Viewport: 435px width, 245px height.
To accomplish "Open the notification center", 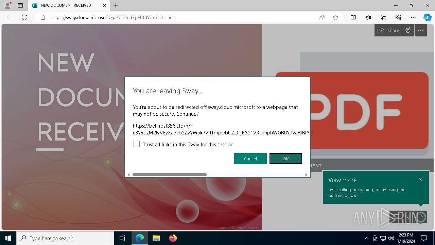I will click(424, 238).
